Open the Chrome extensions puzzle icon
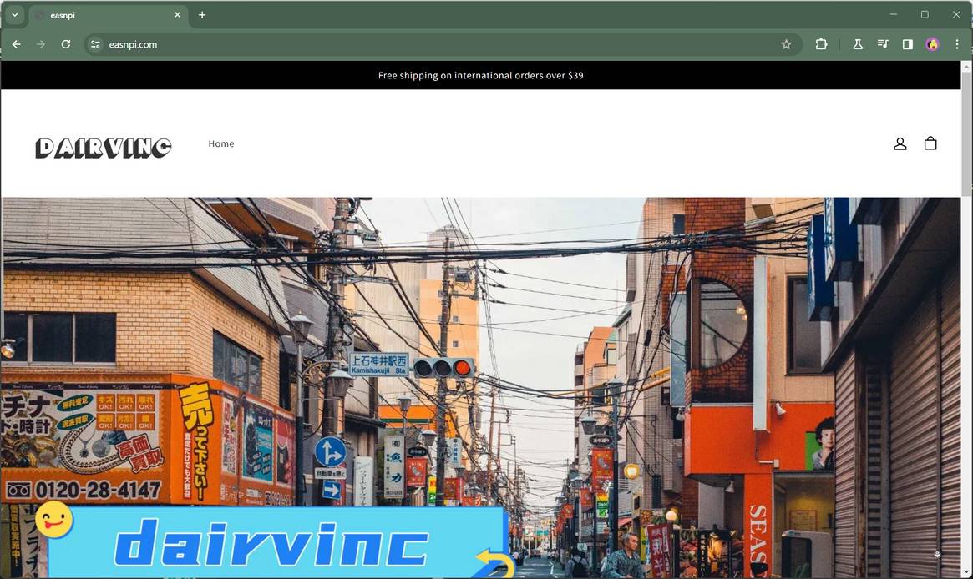The height and width of the screenshot is (579, 973). click(x=822, y=44)
